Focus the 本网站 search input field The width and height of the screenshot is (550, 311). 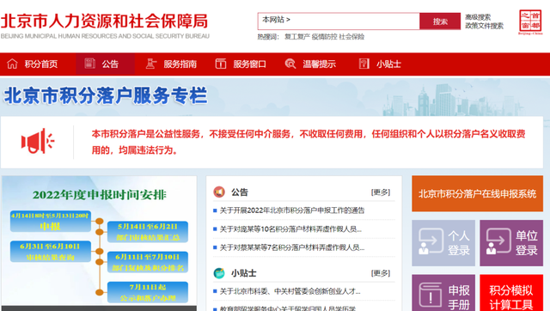(339, 21)
